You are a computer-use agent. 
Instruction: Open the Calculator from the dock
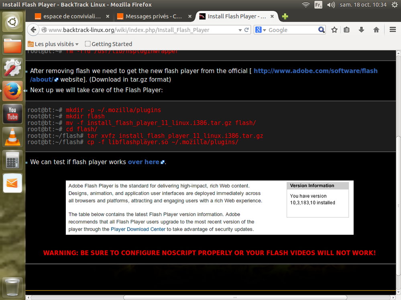[12, 160]
